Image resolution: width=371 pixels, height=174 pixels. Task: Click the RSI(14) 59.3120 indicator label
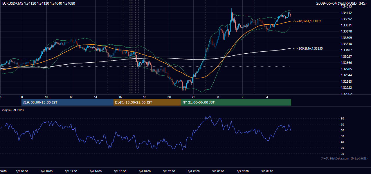coord(13,110)
